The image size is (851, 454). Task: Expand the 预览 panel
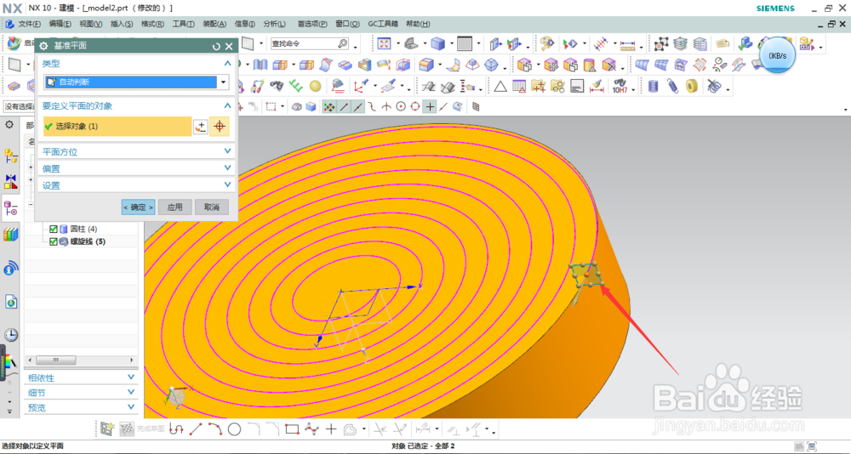point(131,407)
